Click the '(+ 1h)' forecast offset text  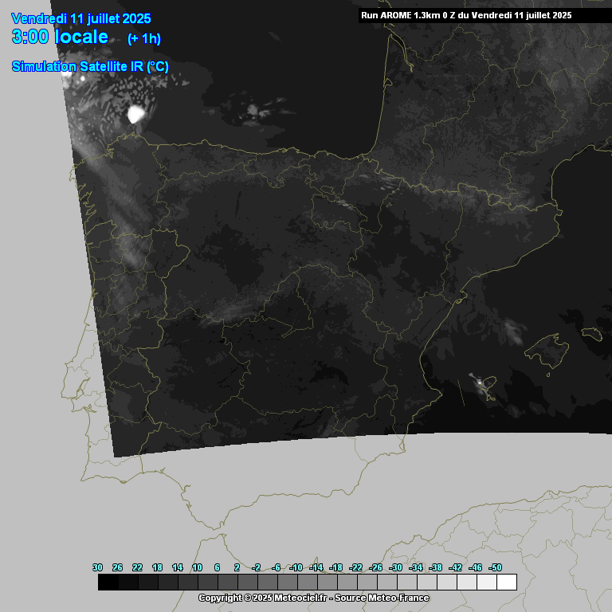tap(144, 38)
